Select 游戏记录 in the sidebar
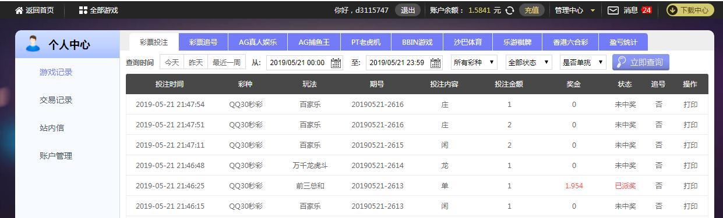 pos(56,72)
